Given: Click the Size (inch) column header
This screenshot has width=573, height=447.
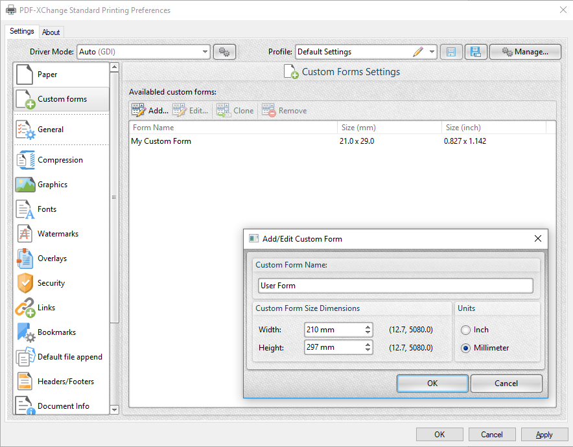Looking at the screenshot, I should point(494,128).
